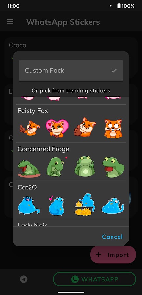Select the laughing Feisty Fox sticker

pos(30,128)
